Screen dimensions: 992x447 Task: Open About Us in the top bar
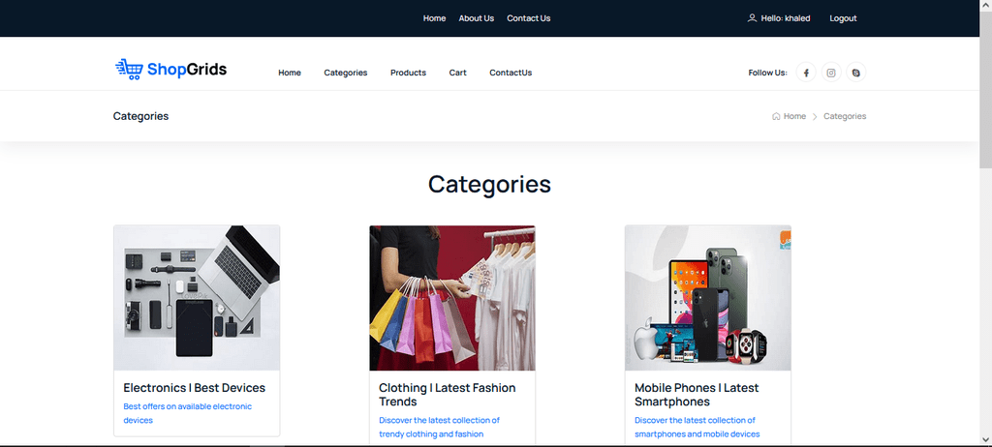pos(477,18)
